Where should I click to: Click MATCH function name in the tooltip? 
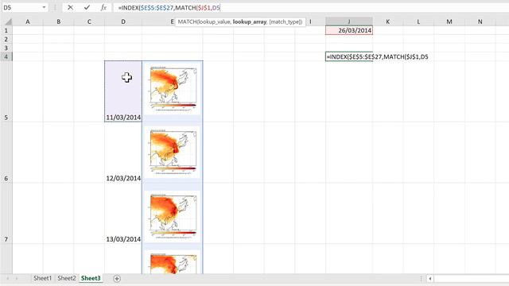(187, 21)
